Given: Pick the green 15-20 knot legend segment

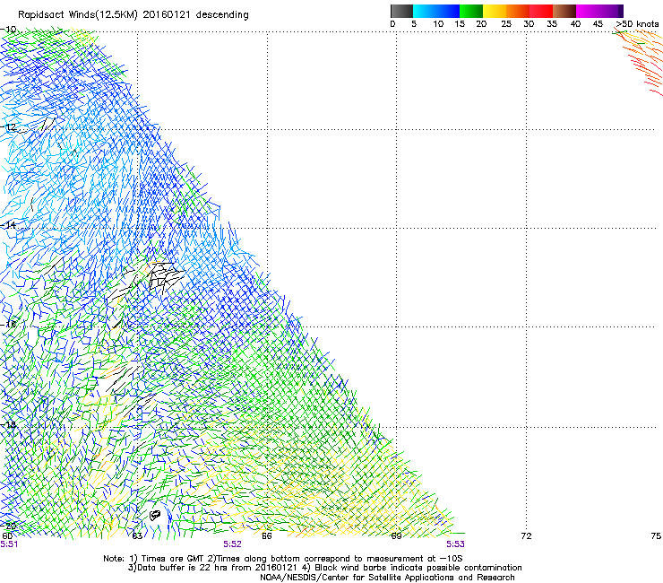Looking at the screenshot, I should [x=471, y=11].
